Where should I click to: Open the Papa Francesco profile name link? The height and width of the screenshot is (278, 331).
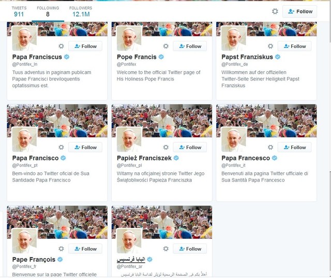pyautogui.click(x=246, y=158)
